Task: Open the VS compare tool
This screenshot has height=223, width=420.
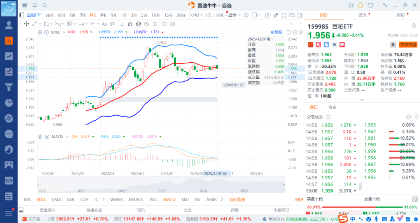Action: pyautogui.click(x=292, y=15)
